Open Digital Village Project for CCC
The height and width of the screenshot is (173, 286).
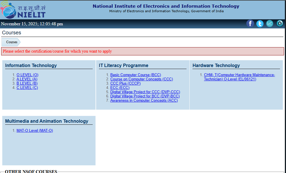[145, 92]
